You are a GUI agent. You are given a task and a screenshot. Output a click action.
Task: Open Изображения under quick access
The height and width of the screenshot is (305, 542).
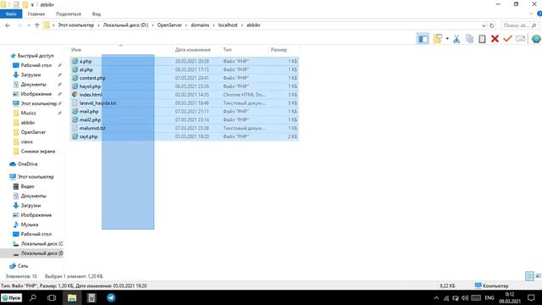tap(36, 94)
